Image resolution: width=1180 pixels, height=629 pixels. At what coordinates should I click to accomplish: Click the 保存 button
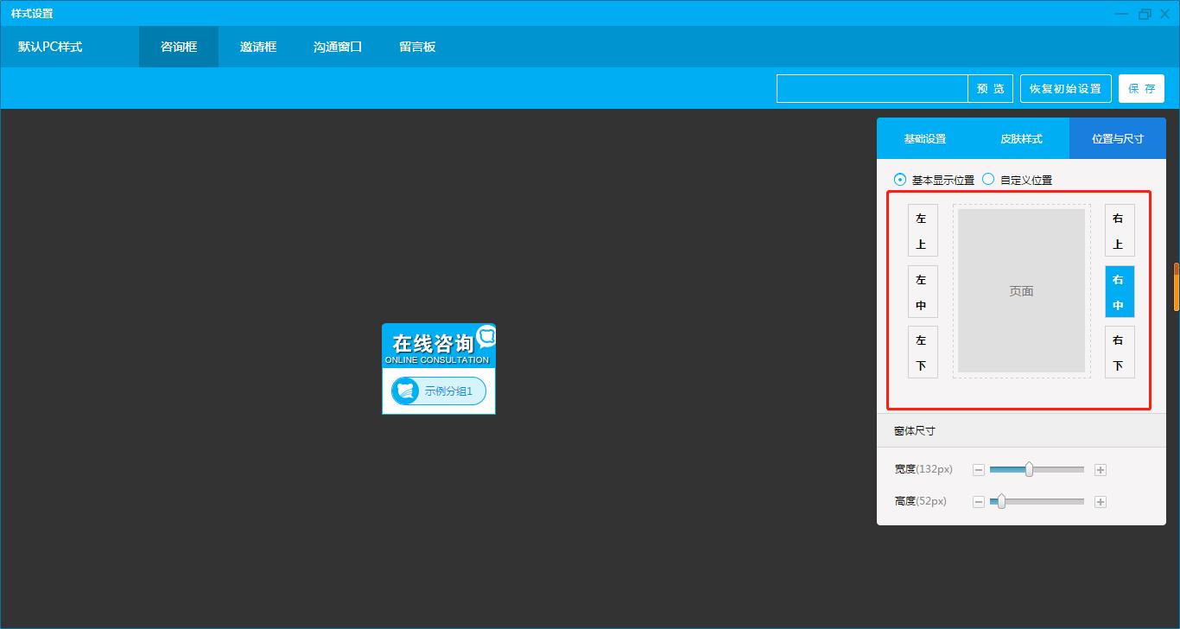click(1141, 89)
